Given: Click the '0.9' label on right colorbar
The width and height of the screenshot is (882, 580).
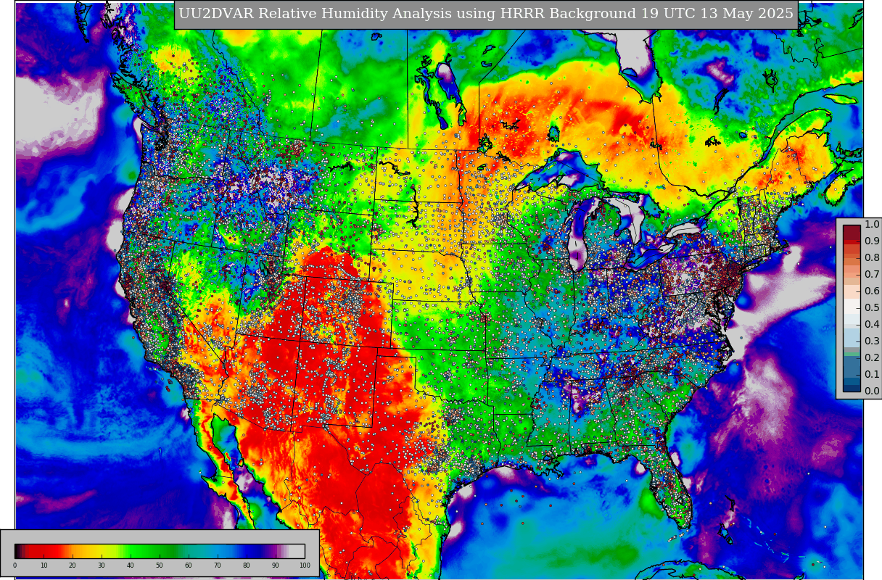Looking at the screenshot, I should [872, 241].
